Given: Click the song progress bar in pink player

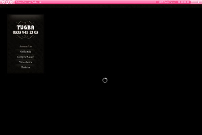Looking at the screenshot, I should coord(98,2).
